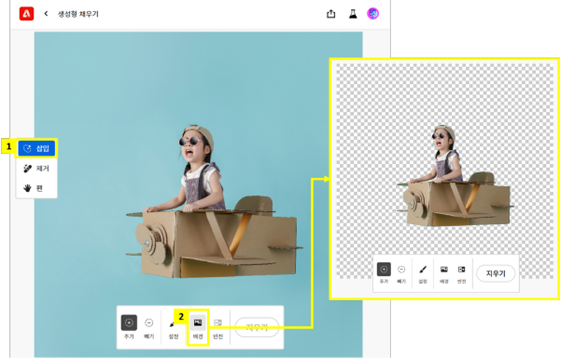Click the girl in the main canvas image
Viewport: 561px width, 359px height.
point(195,169)
